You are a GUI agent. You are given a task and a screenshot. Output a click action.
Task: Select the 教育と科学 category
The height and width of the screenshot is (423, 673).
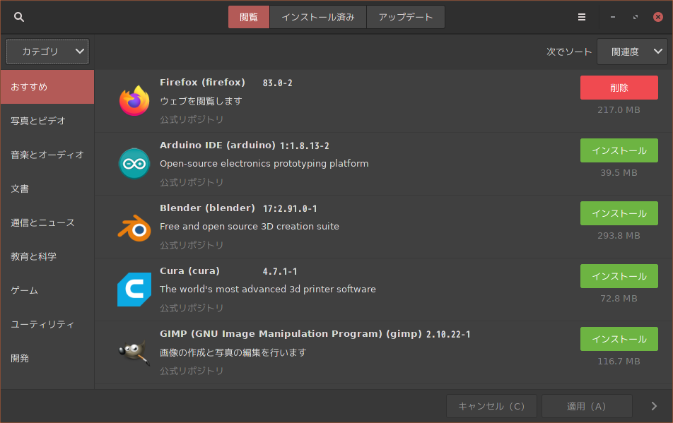47,256
